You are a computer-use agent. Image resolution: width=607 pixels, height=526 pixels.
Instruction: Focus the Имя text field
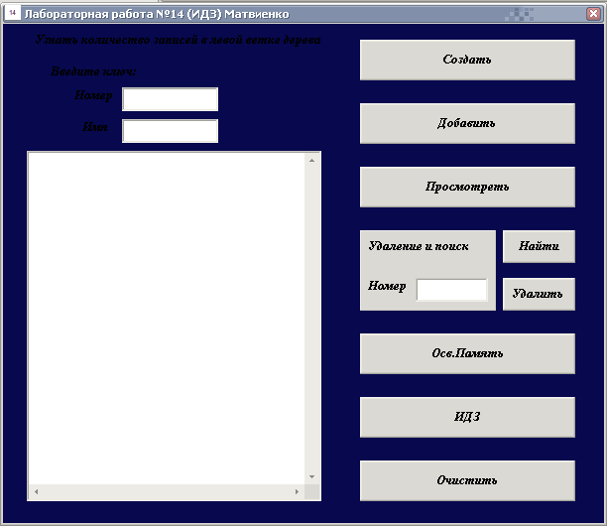(x=170, y=131)
